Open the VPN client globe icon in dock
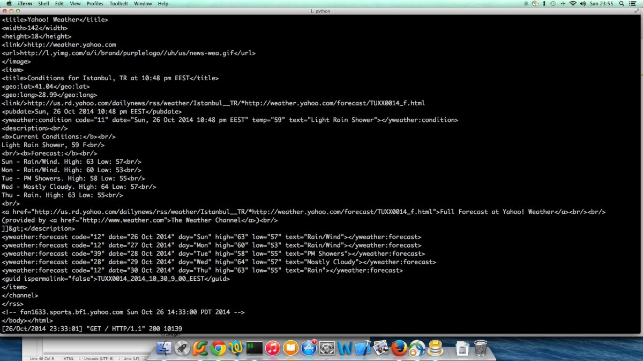 (x=417, y=348)
